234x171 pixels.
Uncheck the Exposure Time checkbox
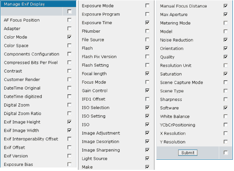click(147, 23)
